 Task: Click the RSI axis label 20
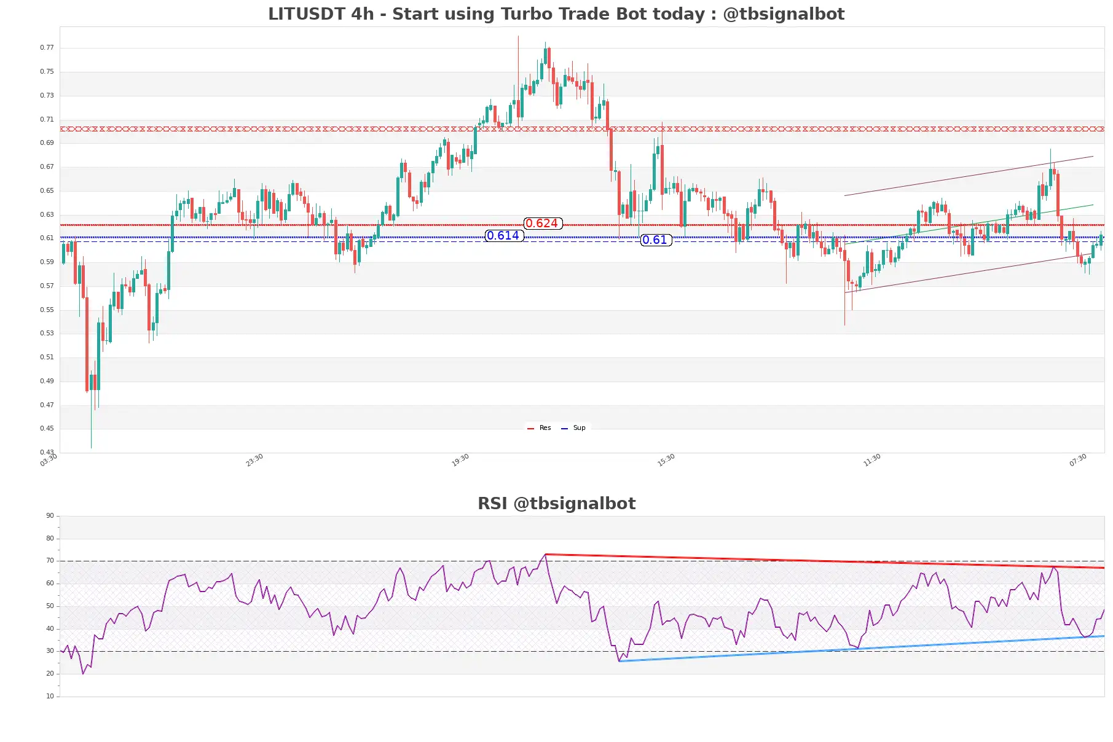click(x=50, y=674)
